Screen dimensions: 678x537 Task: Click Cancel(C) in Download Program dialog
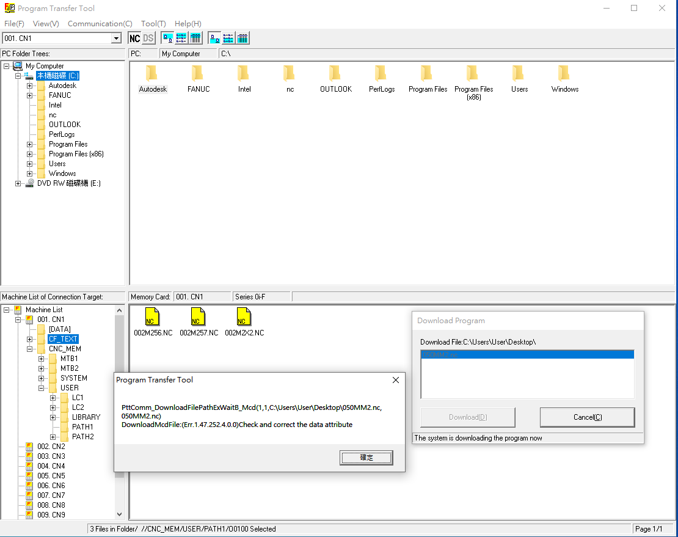click(587, 417)
